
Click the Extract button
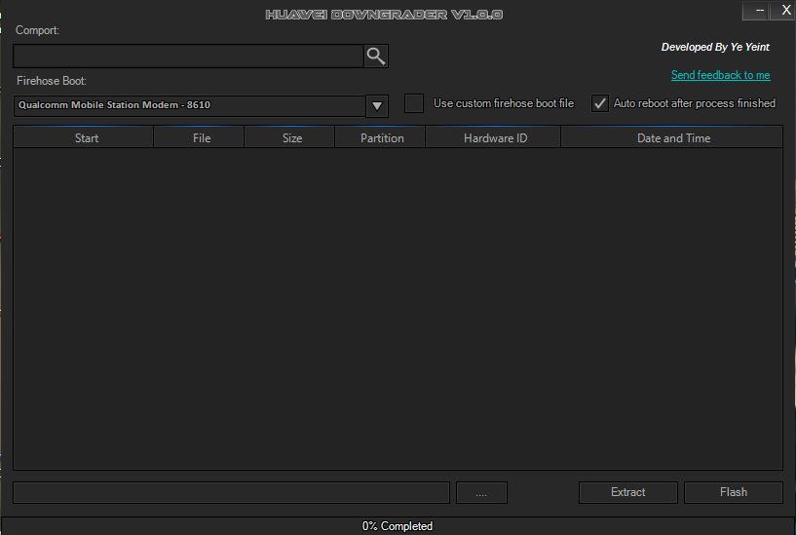[628, 492]
